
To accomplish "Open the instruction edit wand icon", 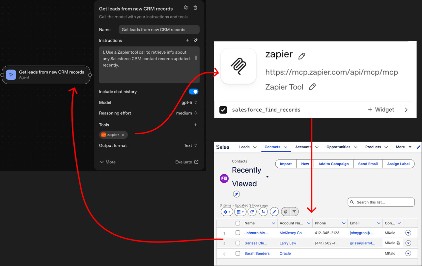I will 195,40.
